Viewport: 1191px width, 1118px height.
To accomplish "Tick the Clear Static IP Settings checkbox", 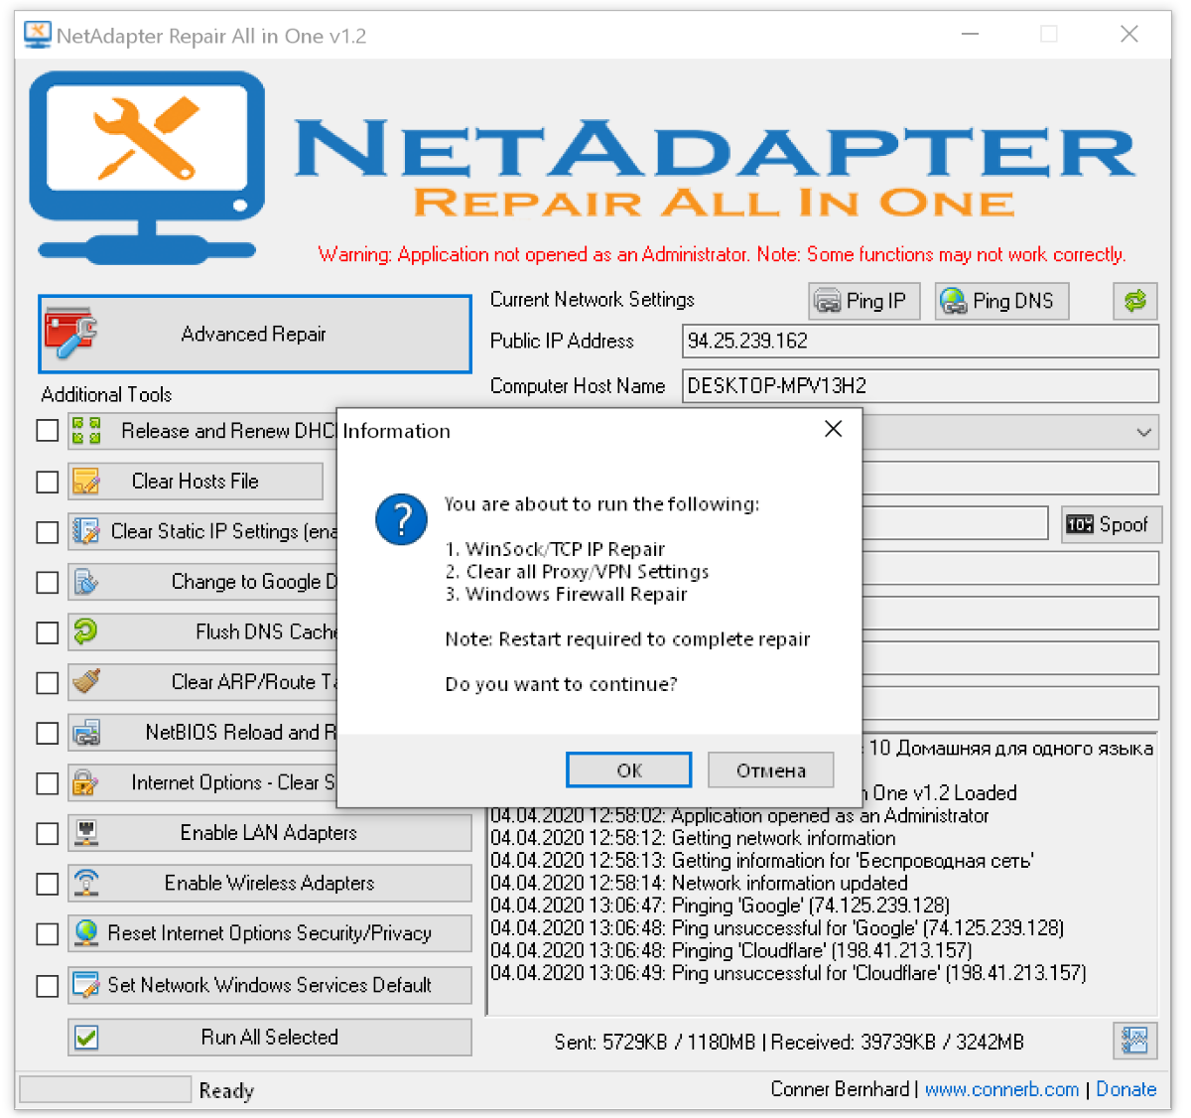I will [x=47, y=532].
